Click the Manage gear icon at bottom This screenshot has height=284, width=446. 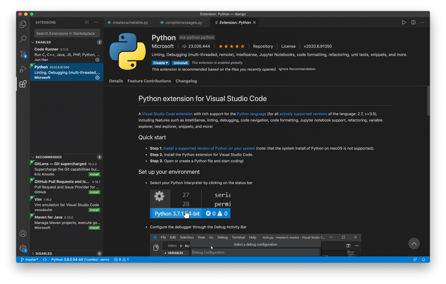point(23,248)
